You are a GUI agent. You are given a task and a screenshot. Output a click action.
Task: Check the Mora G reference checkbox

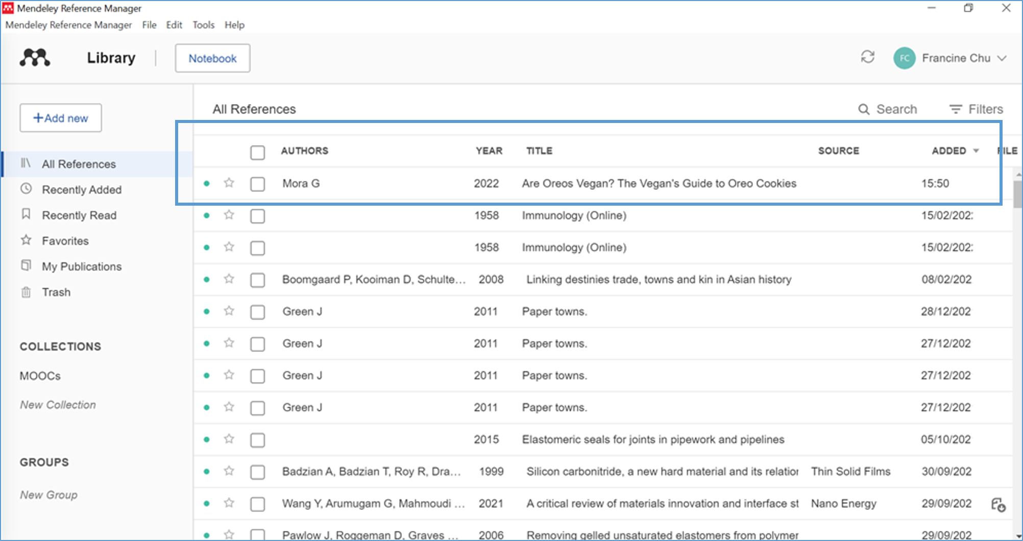(x=258, y=184)
